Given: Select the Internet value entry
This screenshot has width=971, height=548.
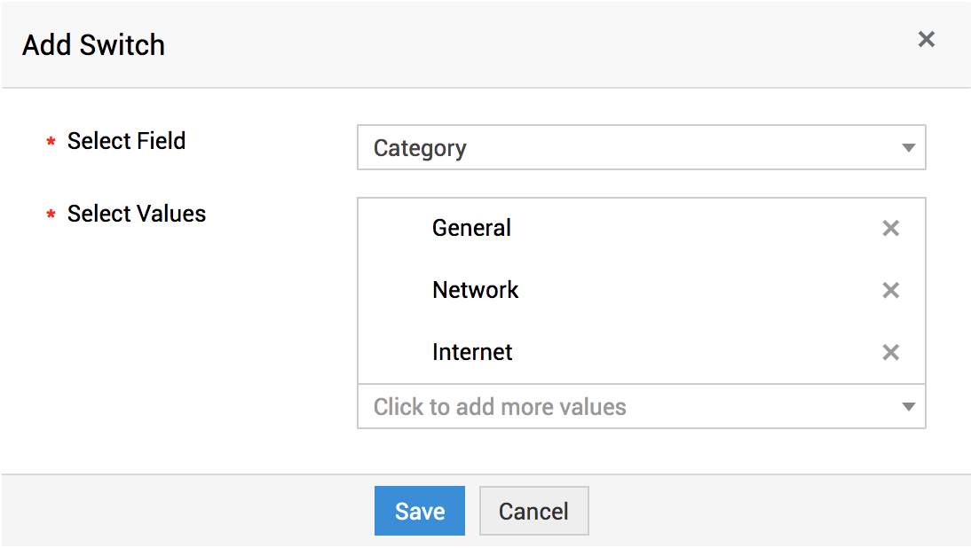Looking at the screenshot, I should coord(472,352).
